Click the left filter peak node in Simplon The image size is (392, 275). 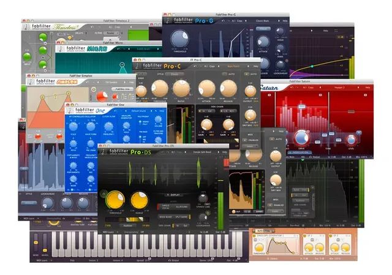42,97
